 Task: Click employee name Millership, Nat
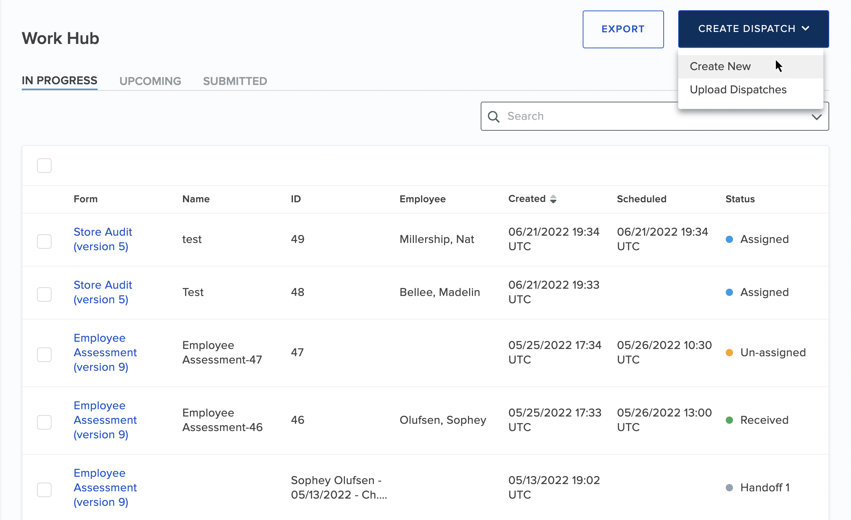[437, 239]
